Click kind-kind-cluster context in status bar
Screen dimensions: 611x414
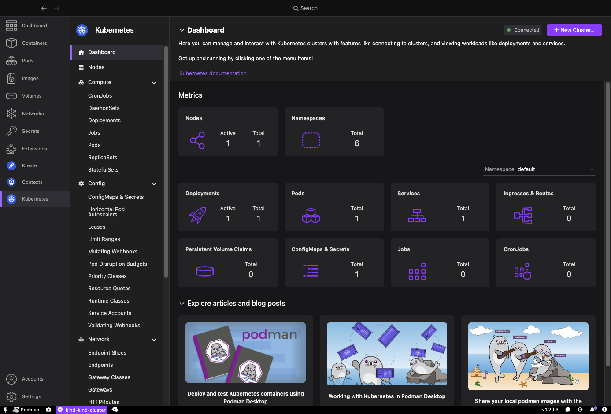point(81,410)
